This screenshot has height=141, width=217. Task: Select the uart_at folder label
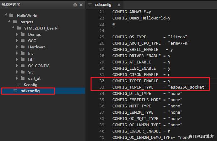(x=34, y=79)
